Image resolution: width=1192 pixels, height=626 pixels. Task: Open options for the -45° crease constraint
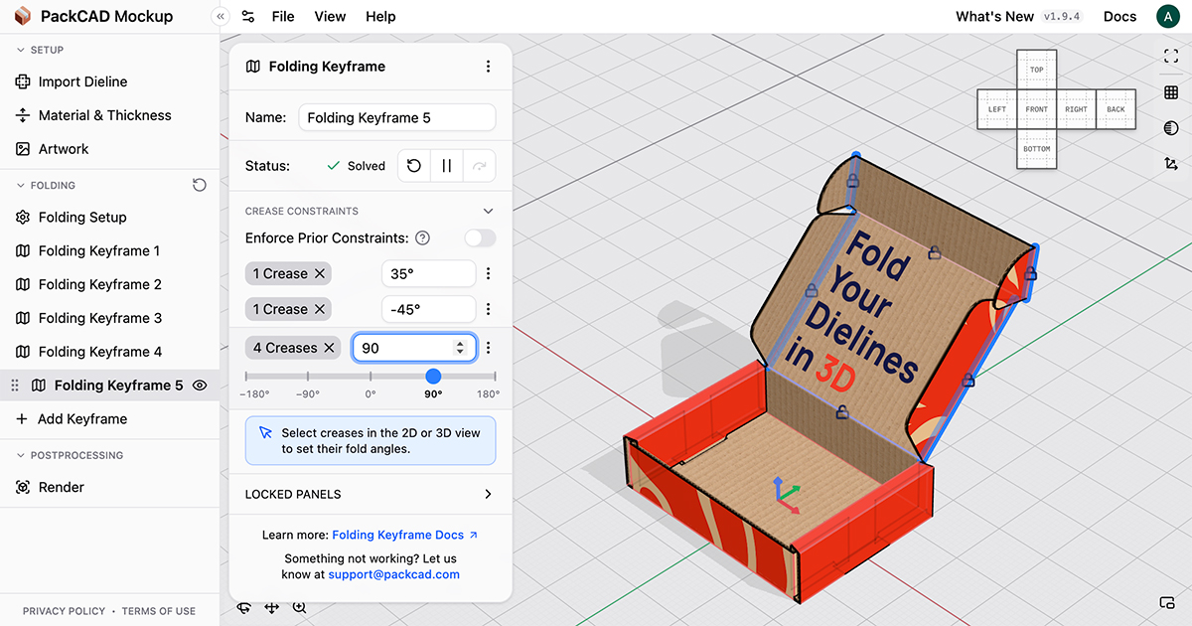coord(488,309)
